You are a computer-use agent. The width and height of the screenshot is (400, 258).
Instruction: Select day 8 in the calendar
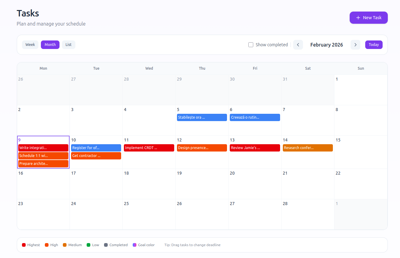(x=361, y=120)
